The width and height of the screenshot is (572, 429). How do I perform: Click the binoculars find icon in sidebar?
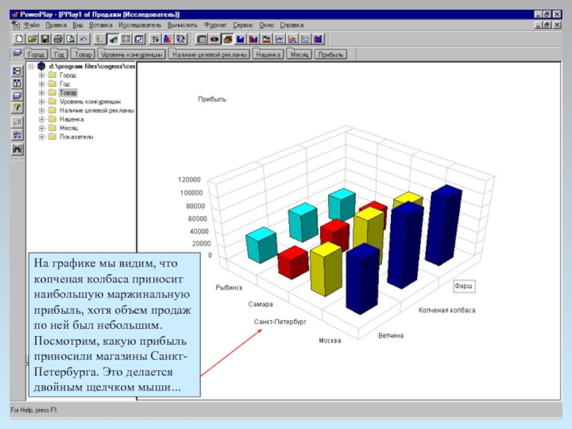pos(18,149)
